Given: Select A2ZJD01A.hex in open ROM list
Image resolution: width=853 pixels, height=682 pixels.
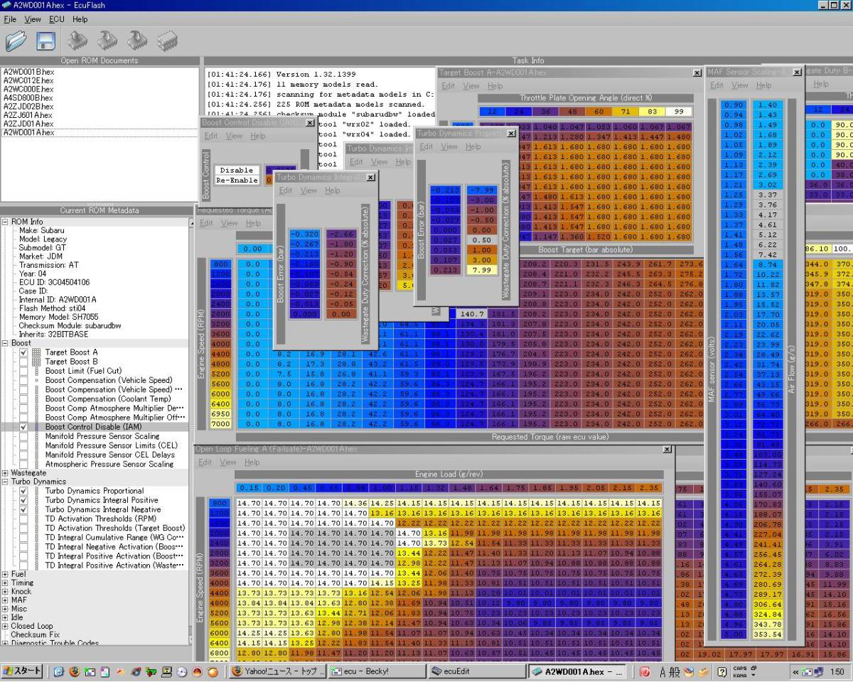Looking at the screenshot, I should [28, 124].
